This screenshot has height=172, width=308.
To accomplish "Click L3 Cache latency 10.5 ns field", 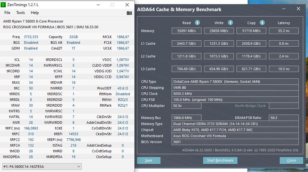I will [284, 69].
